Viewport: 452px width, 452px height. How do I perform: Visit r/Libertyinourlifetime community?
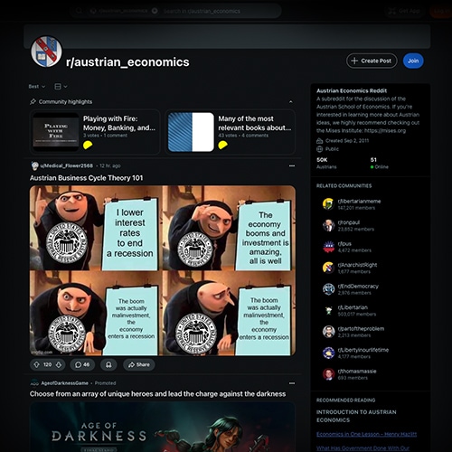coord(363,350)
